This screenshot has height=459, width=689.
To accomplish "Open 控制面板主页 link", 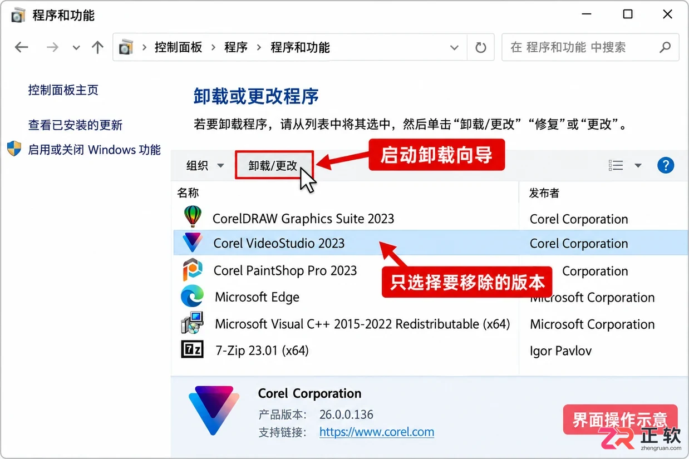I will [x=63, y=90].
